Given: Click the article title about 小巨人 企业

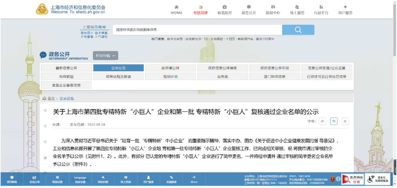Looking at the screenshot, I should click(186, 112).
